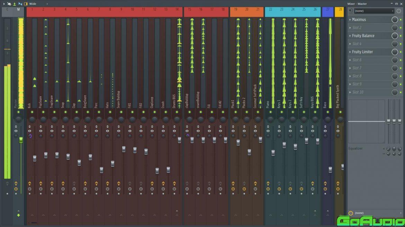
Task: Toggle the multi-touch control hand icon
Action: click(x=9, y=4)
